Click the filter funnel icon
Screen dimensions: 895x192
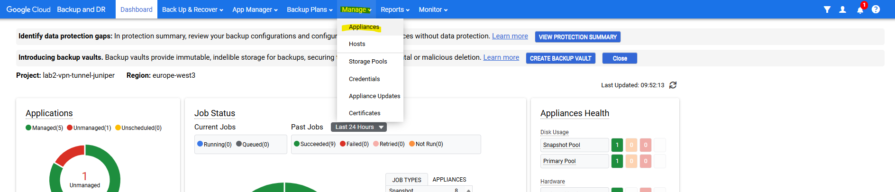827,9
